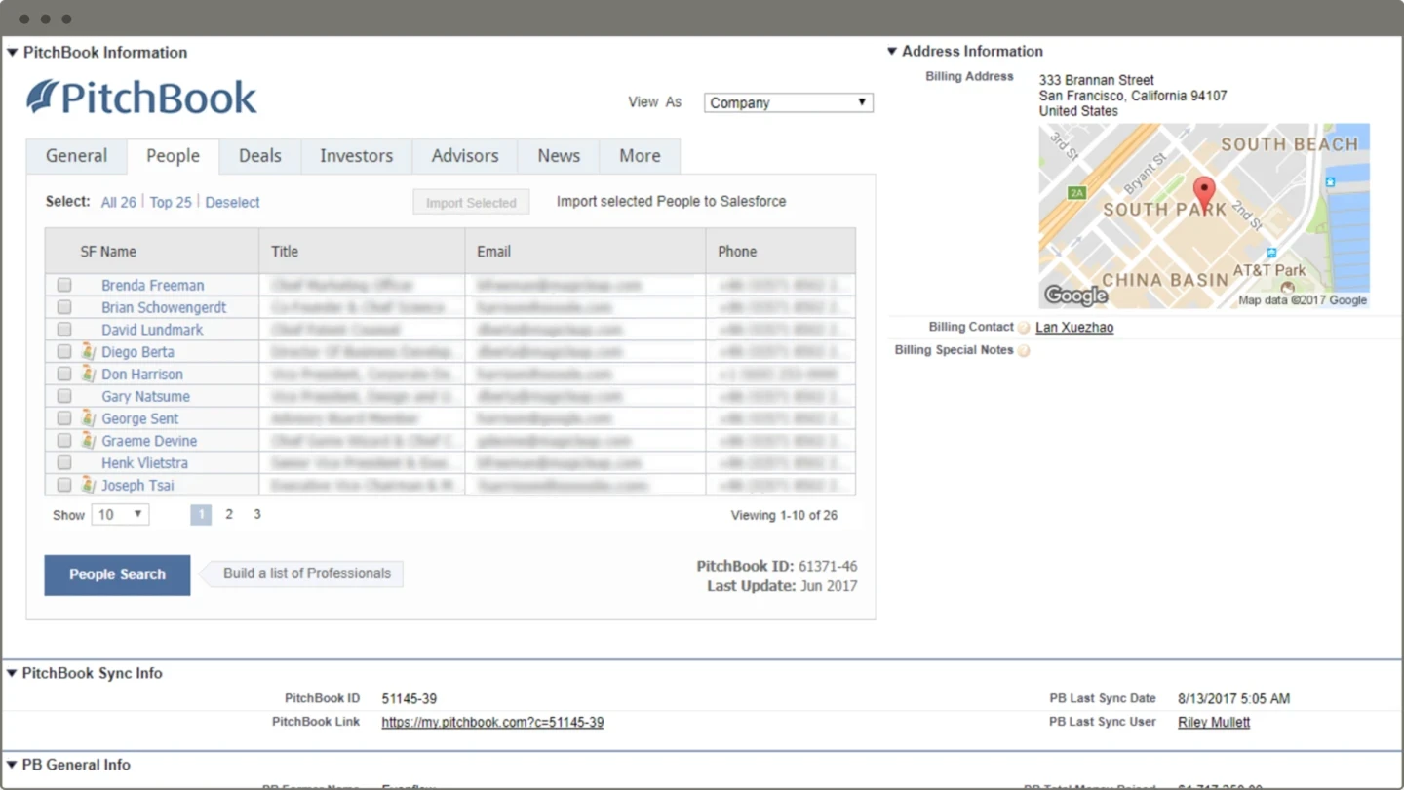Collapse the PB General Info section
Image resolution: width=1404 pixels, height=790 pixels.
tap(12, 765)
